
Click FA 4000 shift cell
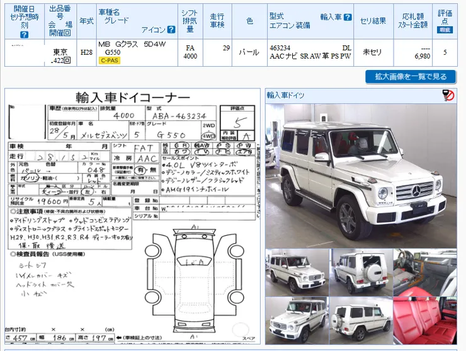190,52
